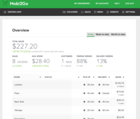Click London's 25 min pick up time
Image resolution: width=140 pixels, height=119 pixels.
(x=91, y=85)
